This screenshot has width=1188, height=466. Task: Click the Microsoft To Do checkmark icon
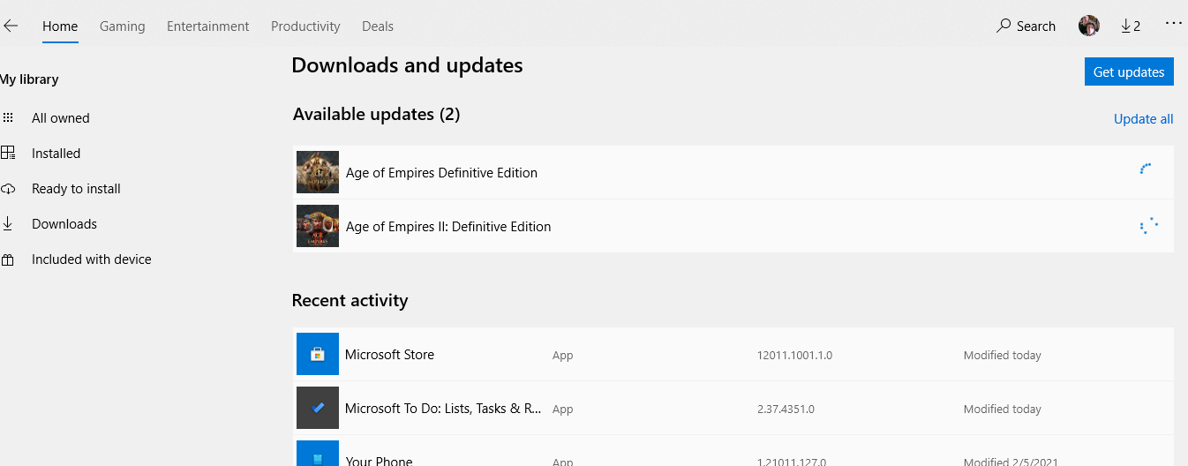(318, 408)
